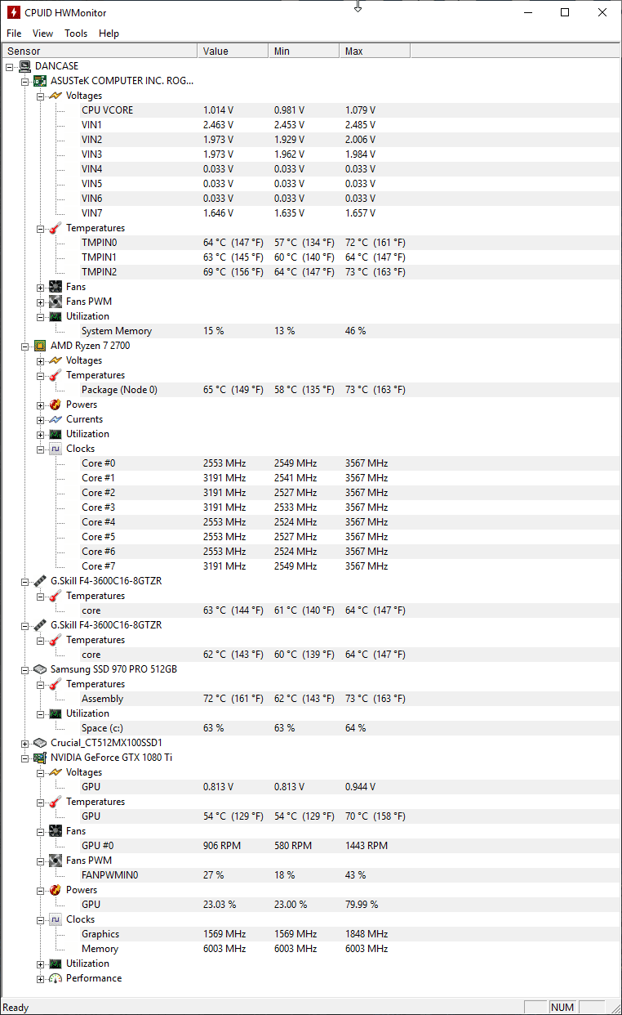Expand the Crucial_CT512MX100SSD1 node
The height and width of the screenshot is (1015, 622).
(x=25, y=743)
